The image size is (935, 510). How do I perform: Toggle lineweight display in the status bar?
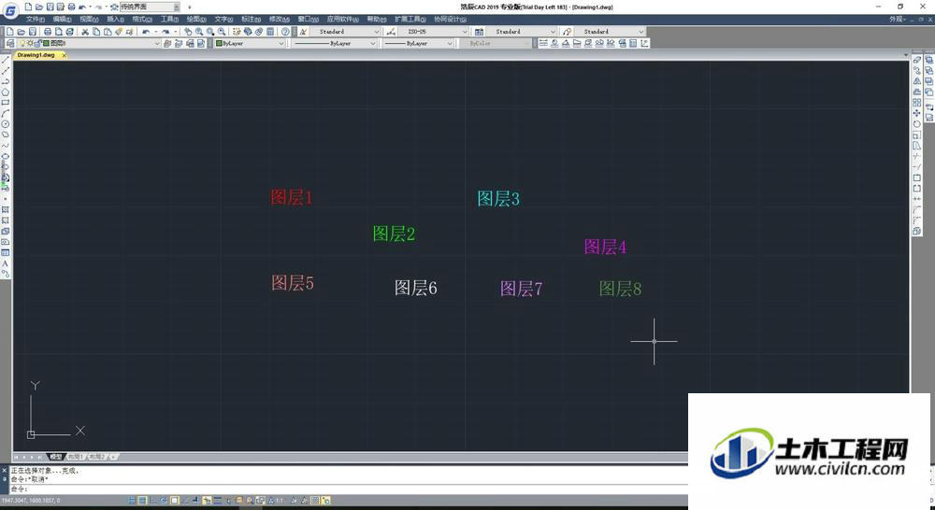(x=218, y=501)
